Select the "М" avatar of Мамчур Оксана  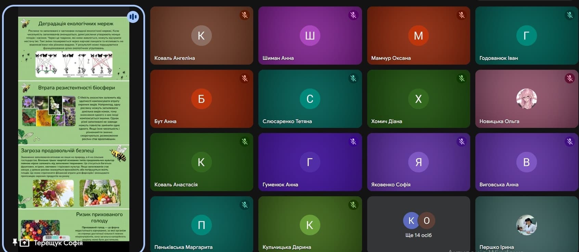pyautogui.click(x=419, y=36)
